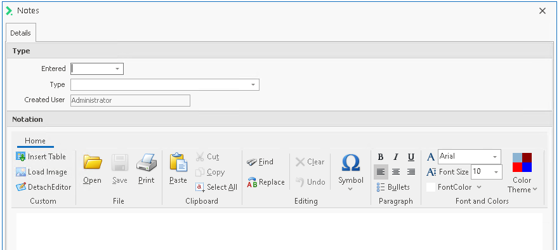Expand the FontColor dropdown arrow
This screenshot has width=559, height=250.
(479, 187)
